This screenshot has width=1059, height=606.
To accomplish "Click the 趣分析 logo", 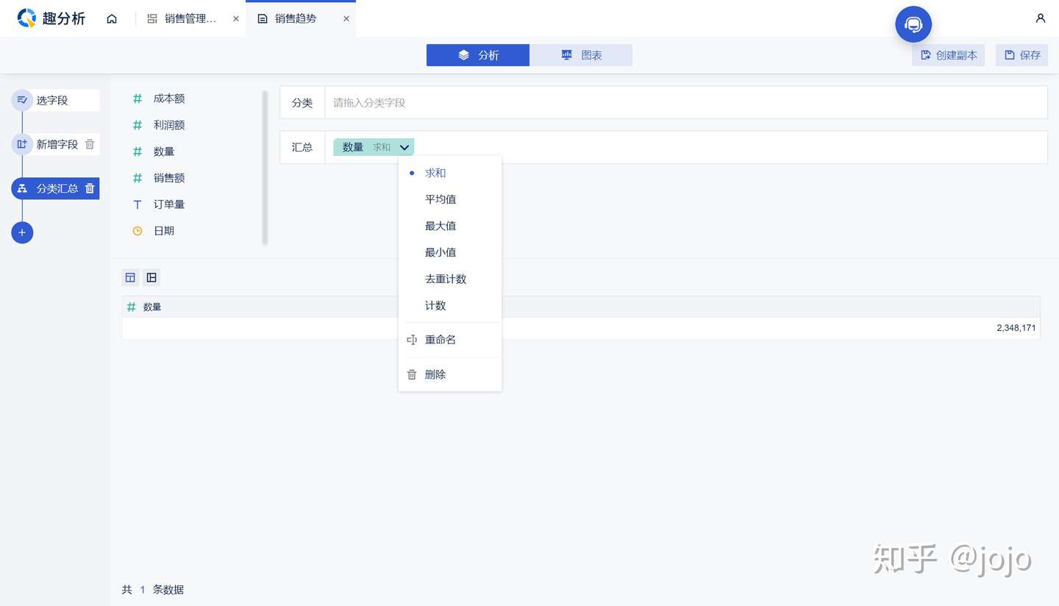I will 51,18.
